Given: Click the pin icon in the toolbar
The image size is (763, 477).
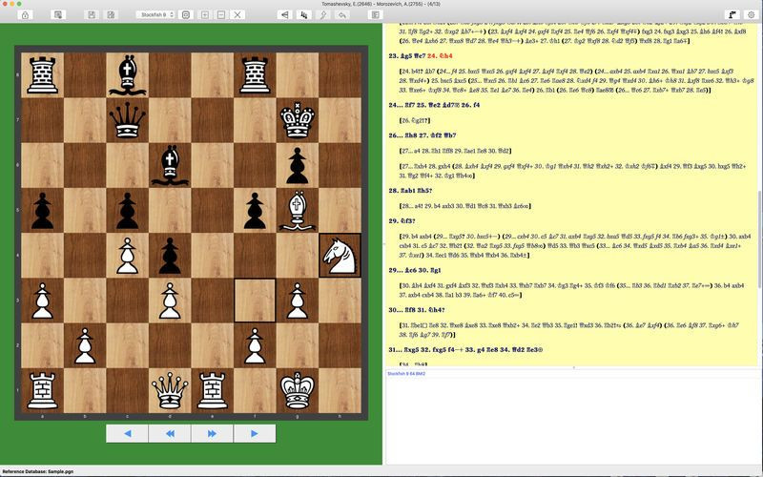Looking at the screenshot, I should click(323, 15).
